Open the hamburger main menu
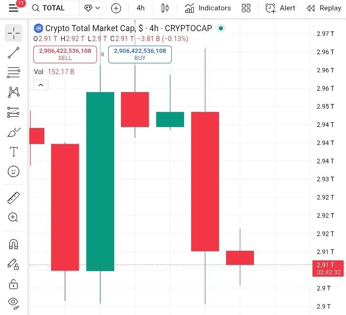 click(x=13, y=8)
